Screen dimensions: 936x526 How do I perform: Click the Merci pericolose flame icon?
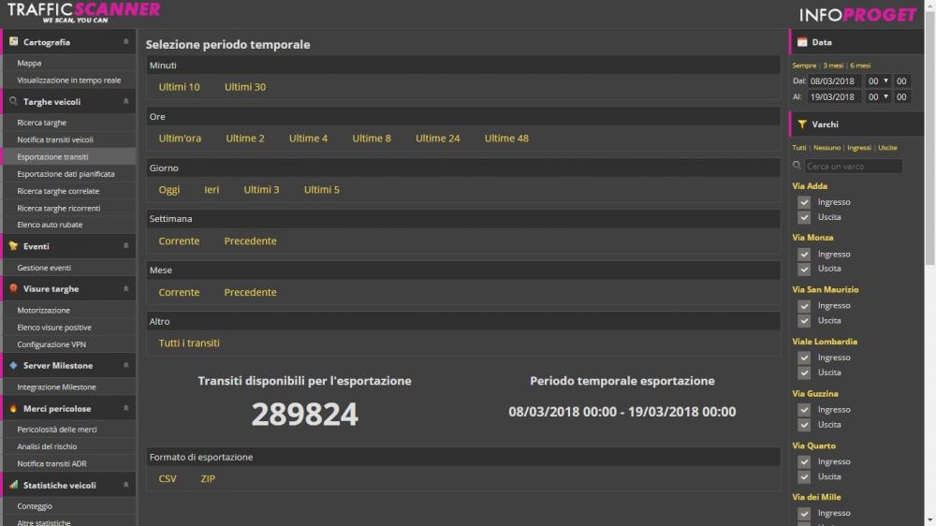coord(14,409)
